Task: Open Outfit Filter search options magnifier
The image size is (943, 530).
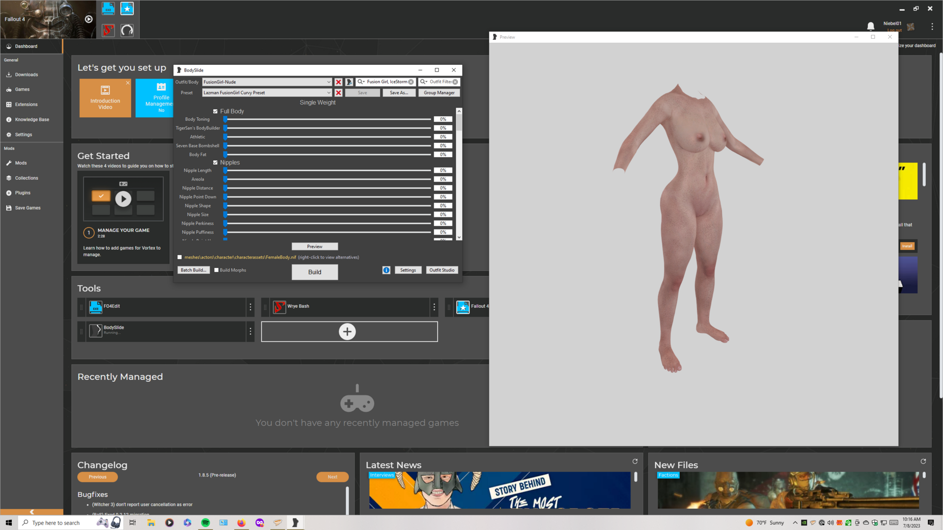Action: [424, 82]
